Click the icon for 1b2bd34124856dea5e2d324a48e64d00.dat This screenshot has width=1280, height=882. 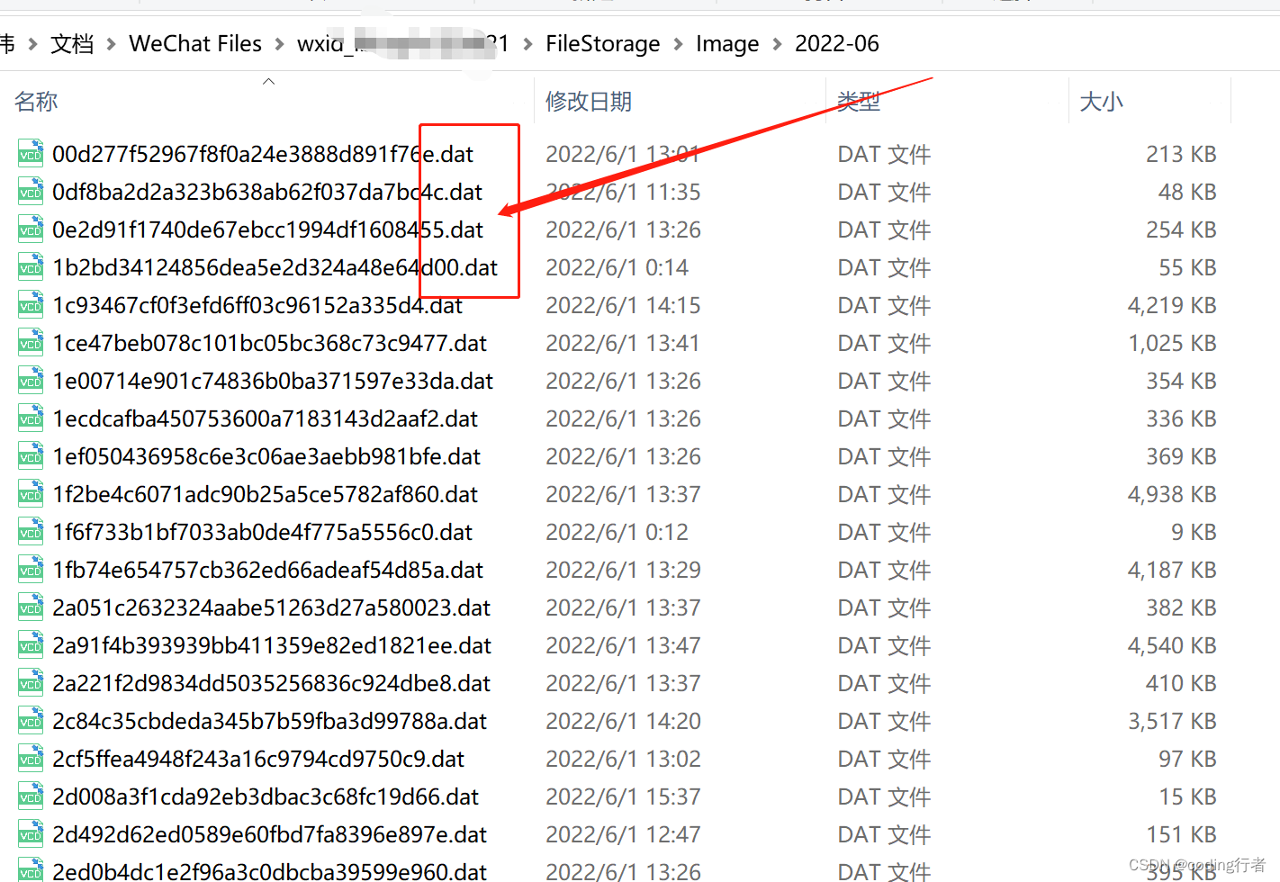tap(30, 266)
